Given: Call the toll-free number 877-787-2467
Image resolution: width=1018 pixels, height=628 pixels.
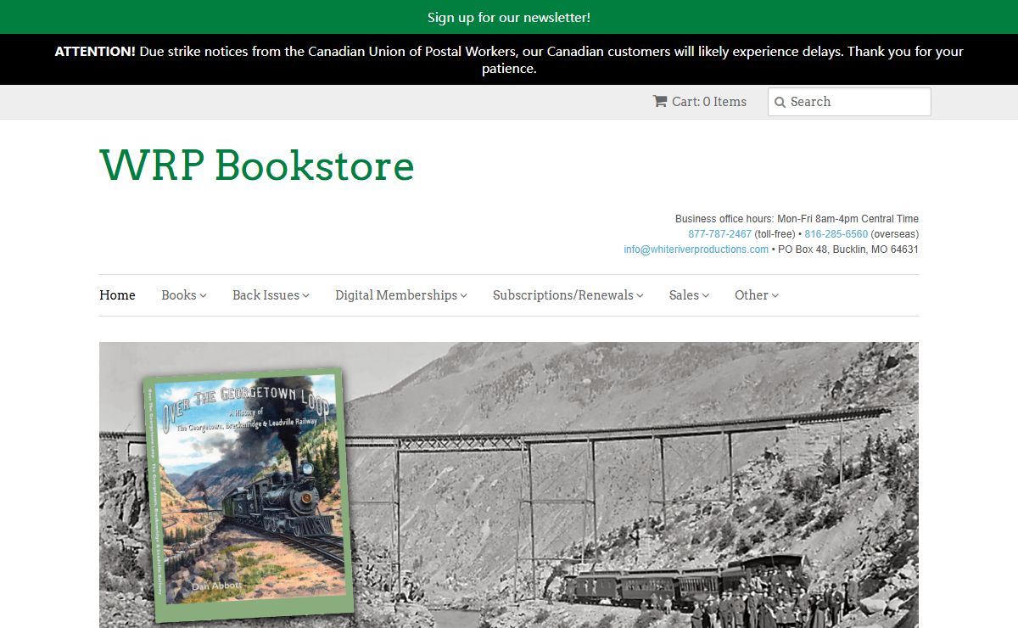Looking at the screenshot, I should coord(719,234).
